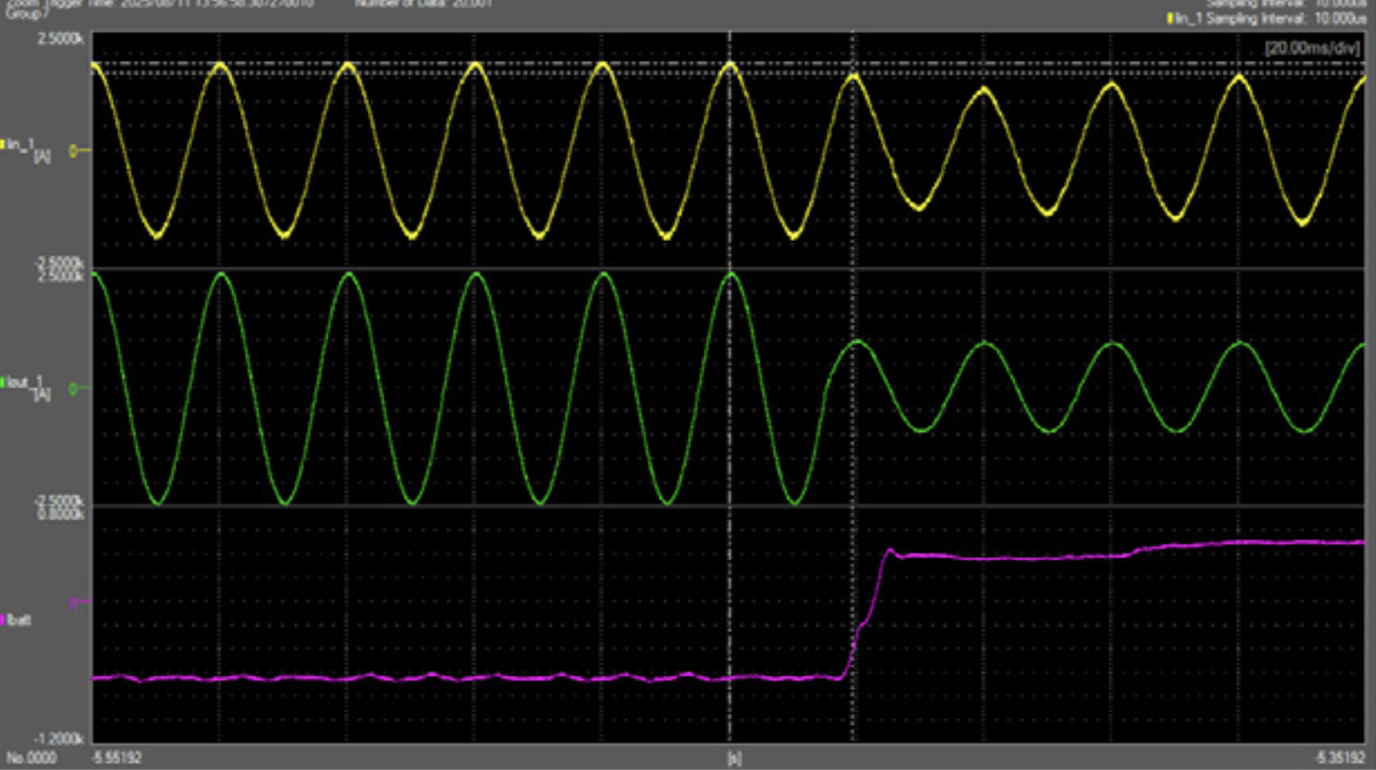This screenshot has width=1376, height=770.
Task: Click the green Iout_1 channel color swatch
Action: [3, 382]
